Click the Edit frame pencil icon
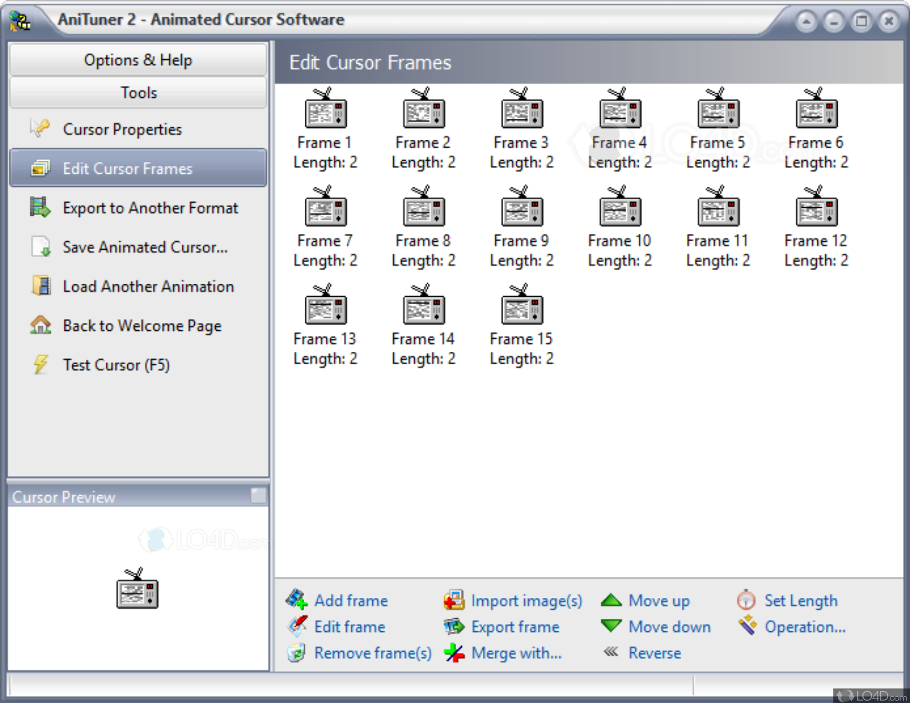This screenshot has height=703, width=910. [296, 626]
